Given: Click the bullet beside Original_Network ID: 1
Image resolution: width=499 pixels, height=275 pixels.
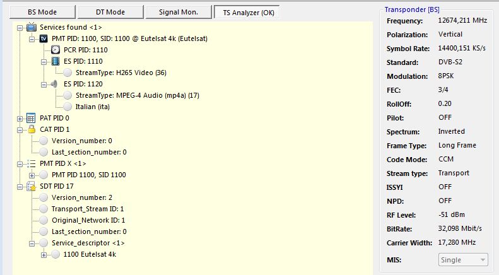Looking at the screenshot, I should tap(44, 220).
